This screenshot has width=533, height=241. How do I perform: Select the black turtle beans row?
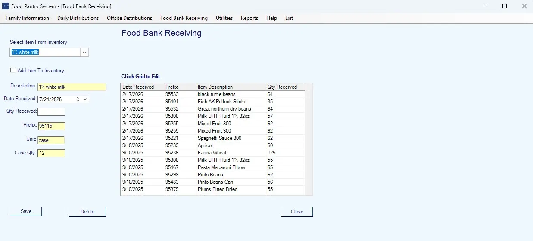pos(213,94)
